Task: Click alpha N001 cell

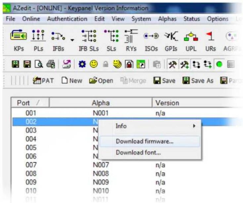Action: [101, 113]
